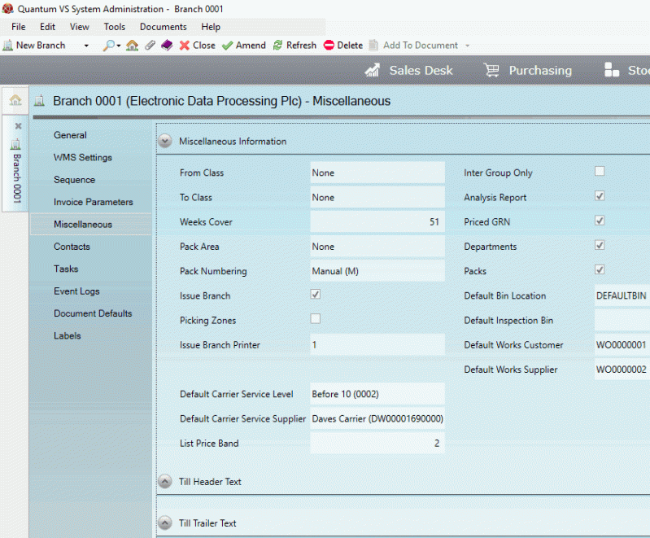The image size is (650, 538).
Task: Open the Documents menu
Action: pos(164,27)
